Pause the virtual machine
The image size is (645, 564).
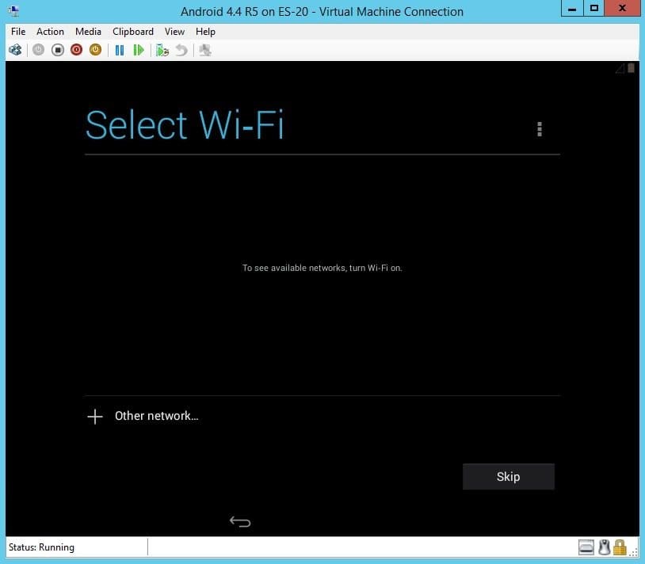[x=120, y=50]
